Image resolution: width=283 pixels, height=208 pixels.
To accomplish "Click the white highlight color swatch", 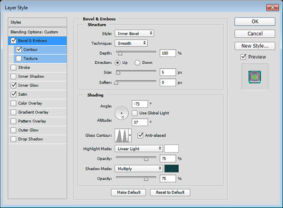I will click(171, 149).
